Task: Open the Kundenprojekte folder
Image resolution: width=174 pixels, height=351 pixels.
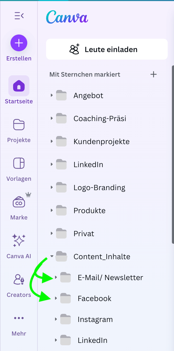Action: coord(101,141)
